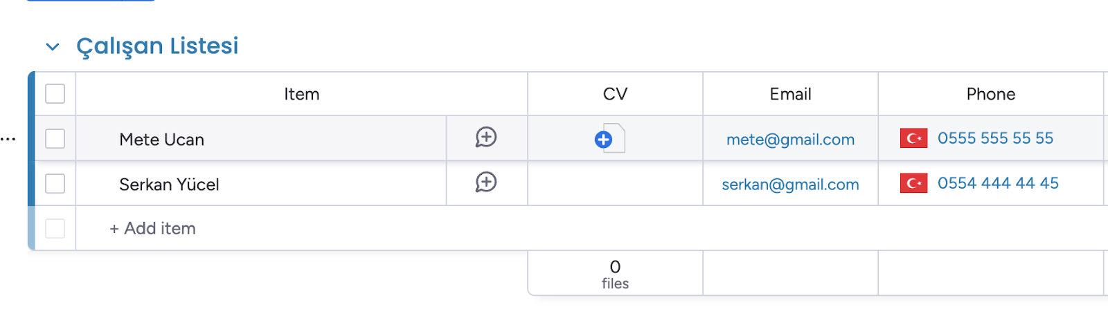The width and height of the screenshot is (1108, 311).
Task: Open conversation for Mete Ucan
Action: (x=486, y=138)
